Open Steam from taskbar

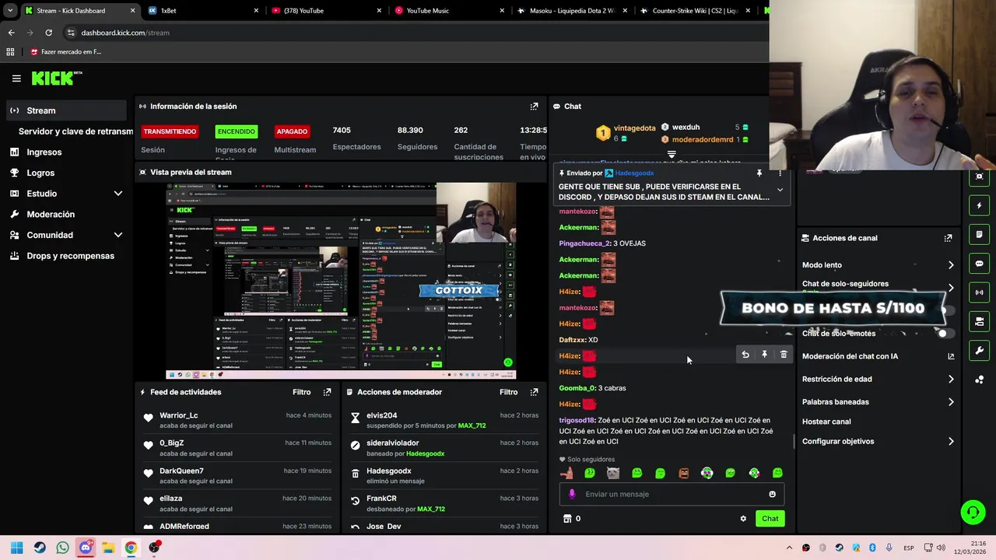40,548
